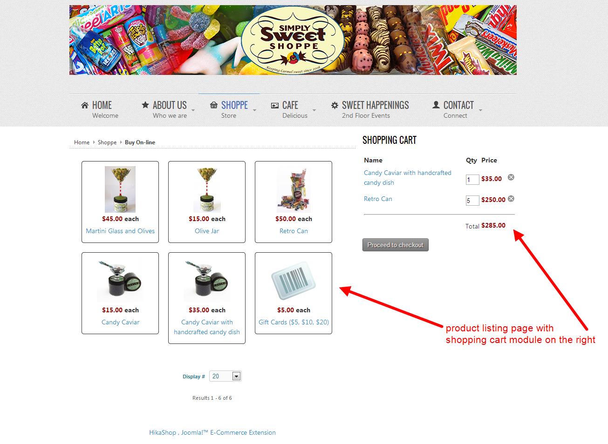Image resolution: width=608 pixels, height=444 pixels.
Task: Click the Contact person icon
Action: pos(436,105)
